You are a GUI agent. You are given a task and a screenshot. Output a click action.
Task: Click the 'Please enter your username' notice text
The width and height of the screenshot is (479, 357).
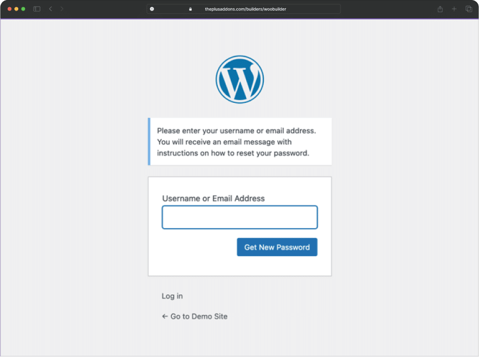[x=236, y=142]
